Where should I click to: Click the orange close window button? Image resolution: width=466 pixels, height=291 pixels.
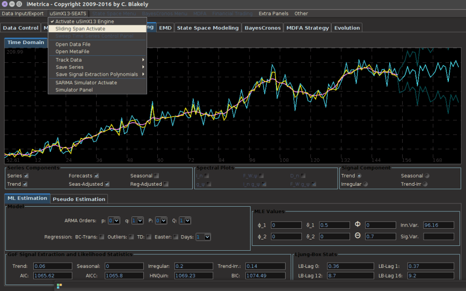tap(5, 4)
